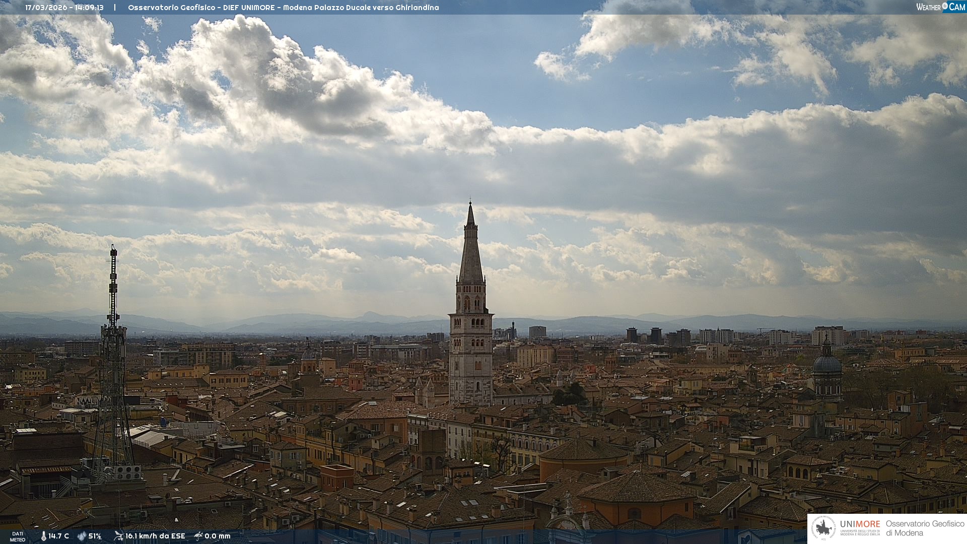The width and height of the screenshot is (967, 544).
Task: Click the Ghirlandina tower's arched belfry
Action: [x=471, y=302]
